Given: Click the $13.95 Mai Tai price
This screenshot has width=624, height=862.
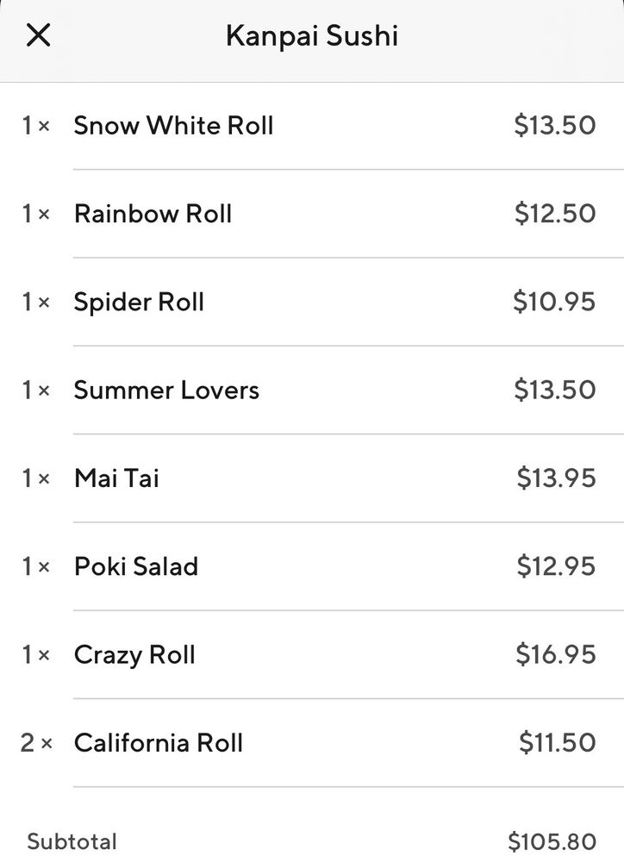Looking at the screenshot, I should tap(556, 478).
